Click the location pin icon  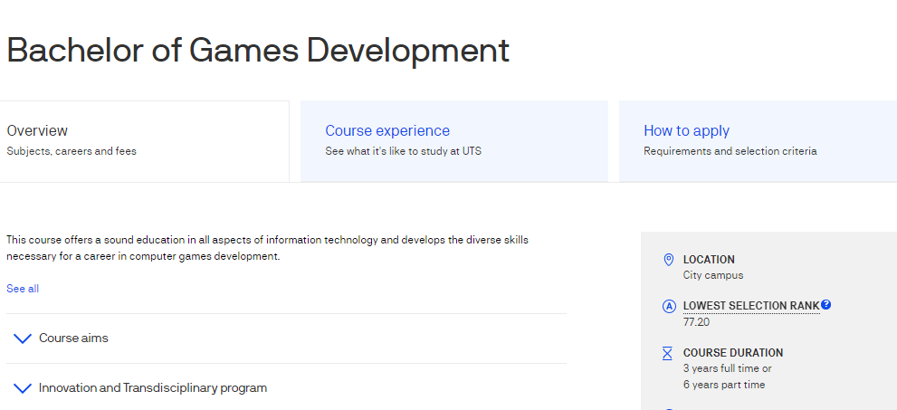[668, 260]
